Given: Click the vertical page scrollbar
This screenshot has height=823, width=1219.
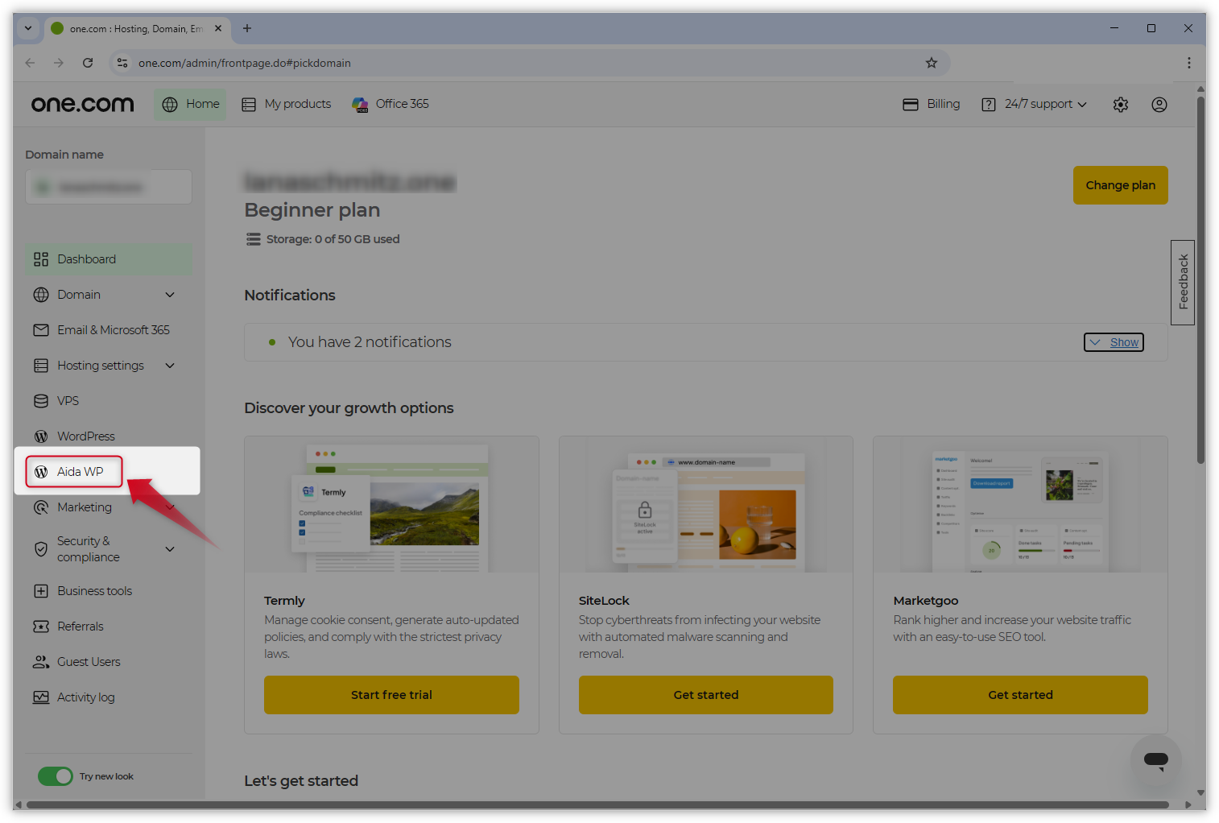Looking at the screenshot, I should coord(1200,279).
